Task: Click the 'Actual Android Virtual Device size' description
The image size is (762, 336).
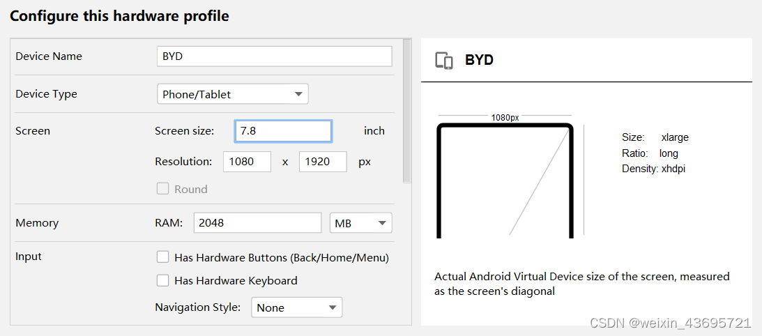Action: pos(582,284)
